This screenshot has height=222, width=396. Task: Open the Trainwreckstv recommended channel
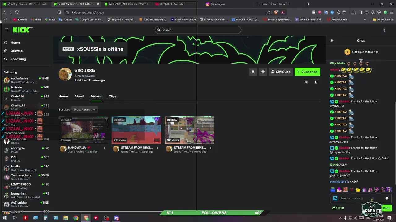coord(26,177)
